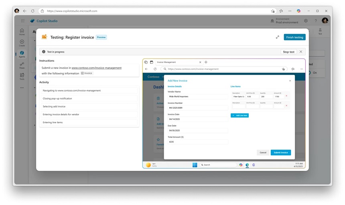Screen dimensions: 345x205
Task: Delete the empty second line item
Action: pos(286,106)
